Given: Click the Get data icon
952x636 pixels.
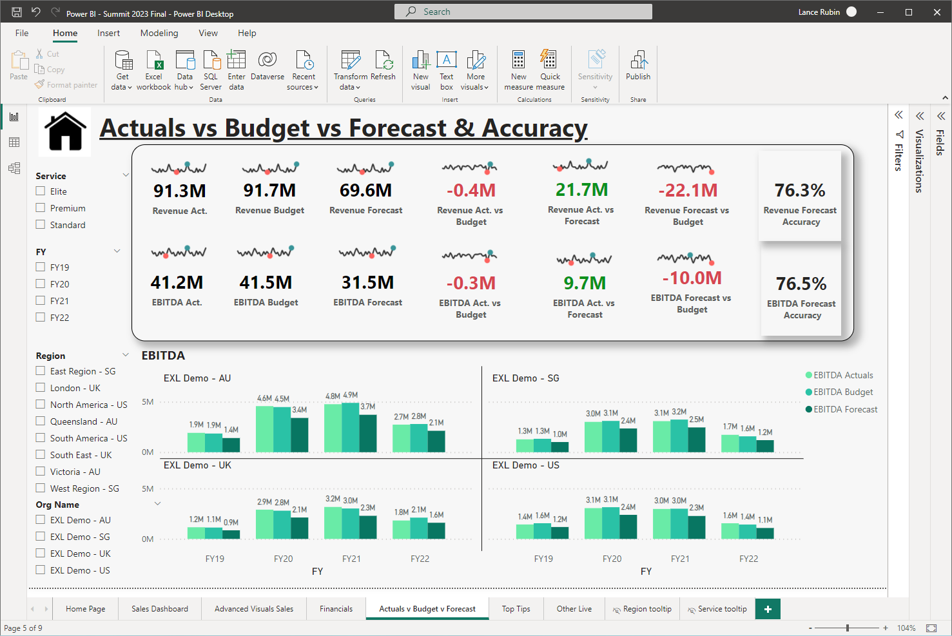Looking at the screenshot, I should tap(122, 61).
